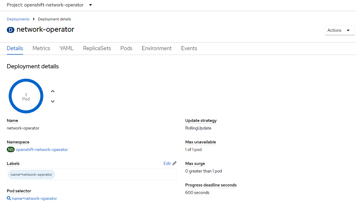Open the Actions menu
Viewport: 356px width, 203px height.
coord(339,30)
